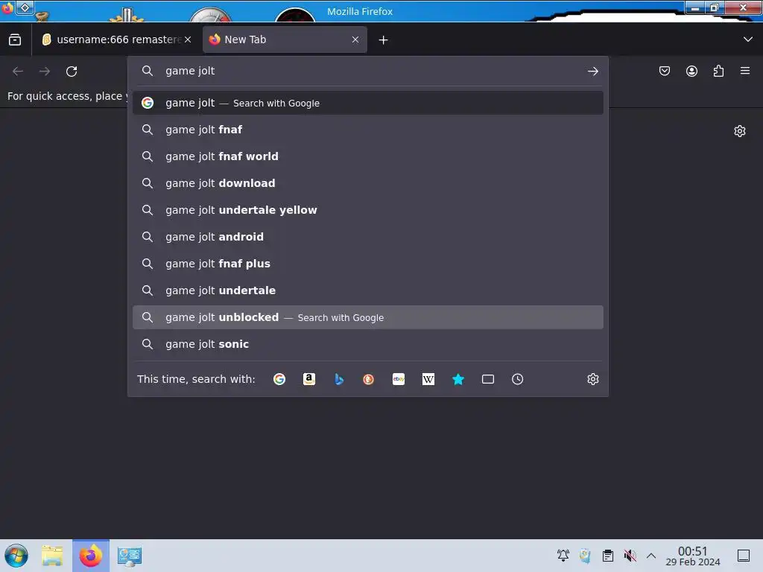Pick the game jolt sonic suggestion
The image size is (763, 572).
coord(368,344)
